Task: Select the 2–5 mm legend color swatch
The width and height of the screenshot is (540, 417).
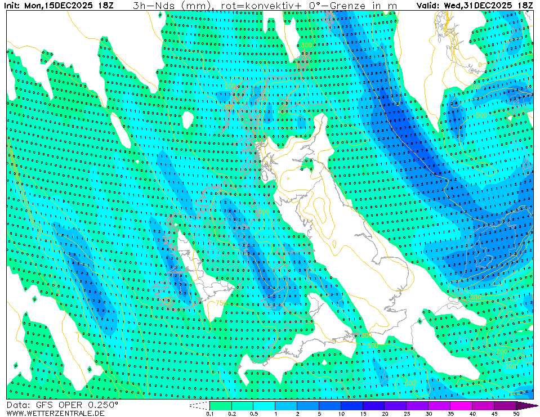Action: point(308,405)
